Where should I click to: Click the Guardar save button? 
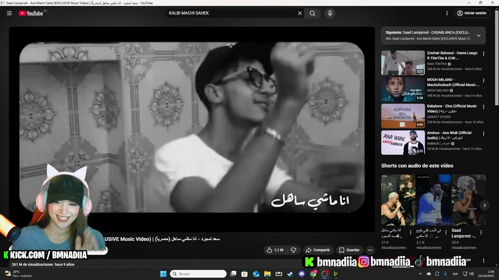point(349,250)
